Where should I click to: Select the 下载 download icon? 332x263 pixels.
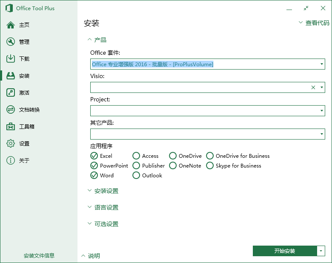(x=11, y=59)
